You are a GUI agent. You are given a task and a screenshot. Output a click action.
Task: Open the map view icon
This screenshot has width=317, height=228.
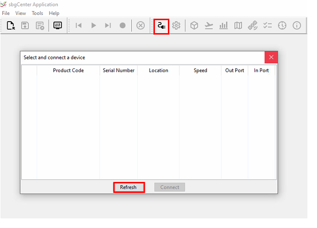pyautogui.click(x=238, y=25)
